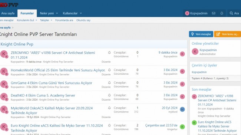Open author avatar of DeathKO thread
Image resolution: width=241 pixels, height=135 pixels.
(4, 97)
